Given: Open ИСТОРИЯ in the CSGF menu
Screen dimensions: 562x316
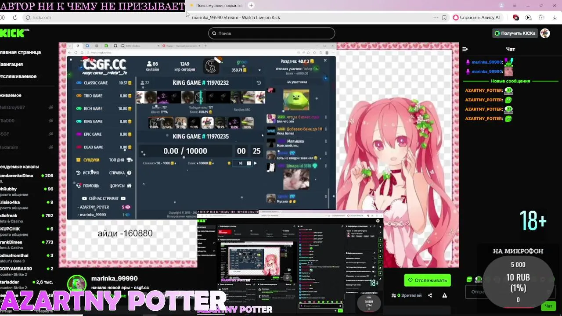Looking at the screenshot, I should tap(87, 173).
